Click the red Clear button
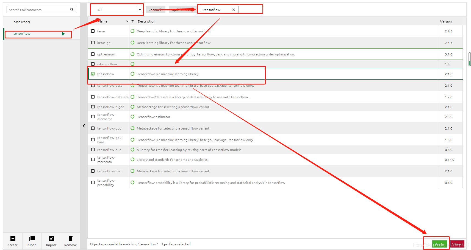Image resolution: width=471 pixels, height=250 pixels. pyautogui.click(x=457, y=244)
